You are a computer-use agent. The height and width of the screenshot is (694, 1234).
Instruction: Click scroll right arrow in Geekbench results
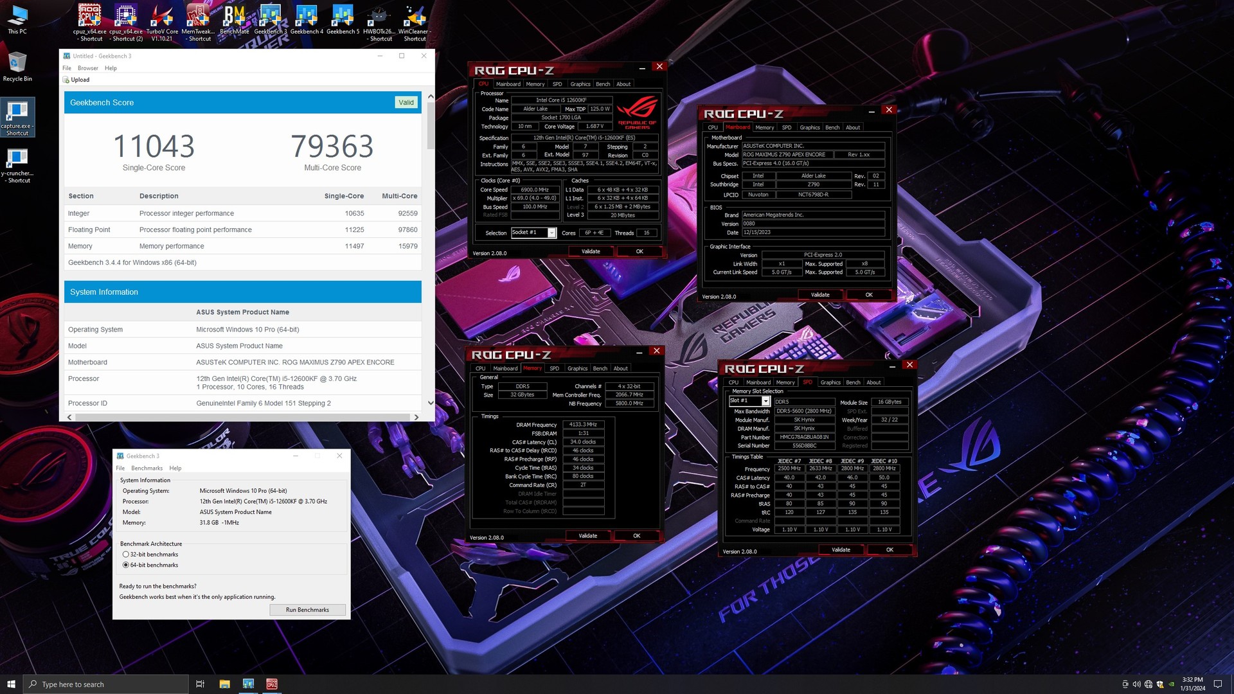[416, 417]
